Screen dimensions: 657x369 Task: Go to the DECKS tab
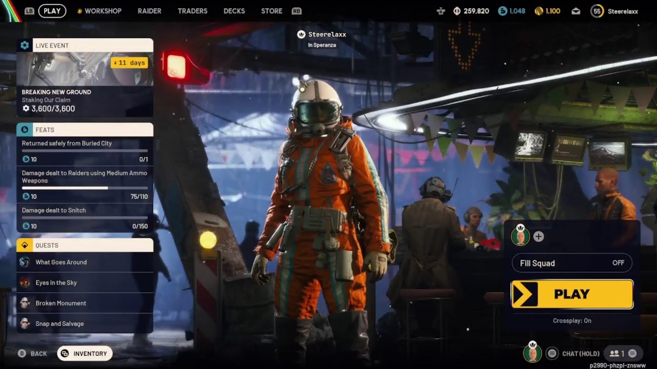(234, 11)
